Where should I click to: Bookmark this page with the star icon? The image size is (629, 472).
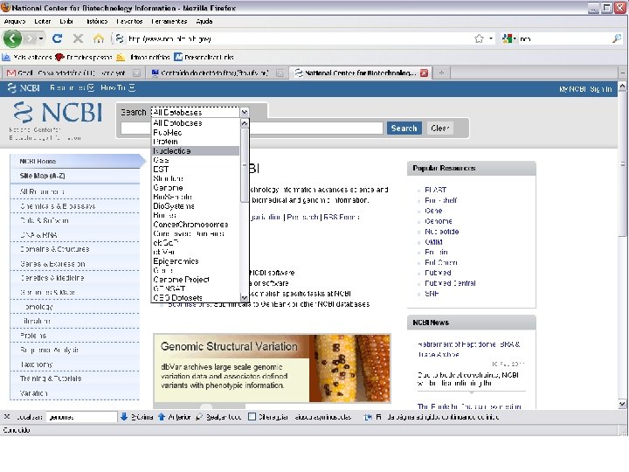click(479, 39)
